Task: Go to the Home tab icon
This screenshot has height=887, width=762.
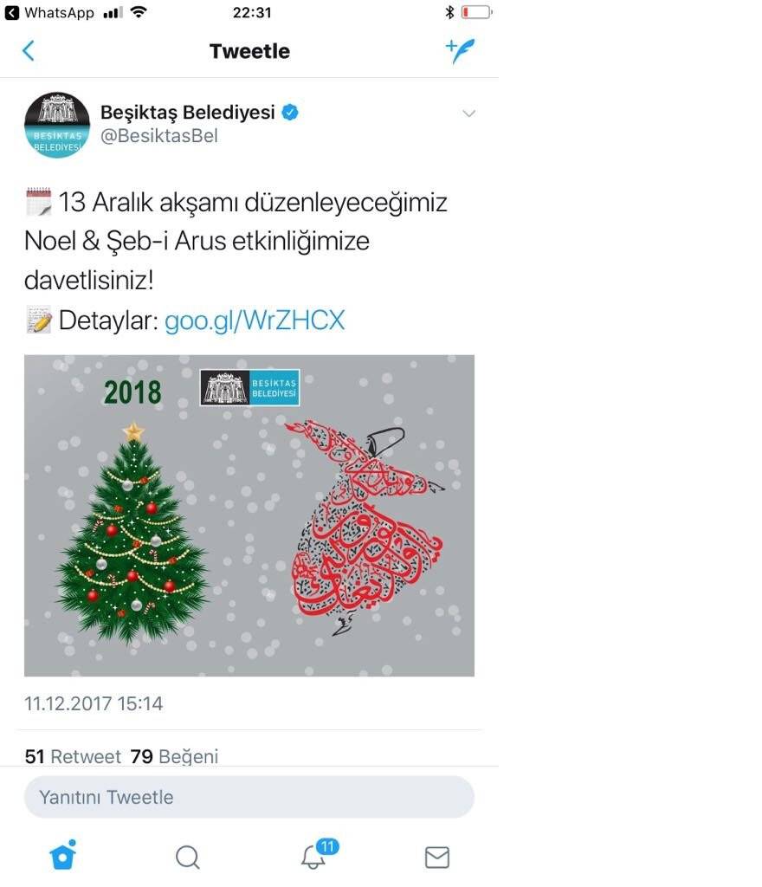Action: (62, 855)
